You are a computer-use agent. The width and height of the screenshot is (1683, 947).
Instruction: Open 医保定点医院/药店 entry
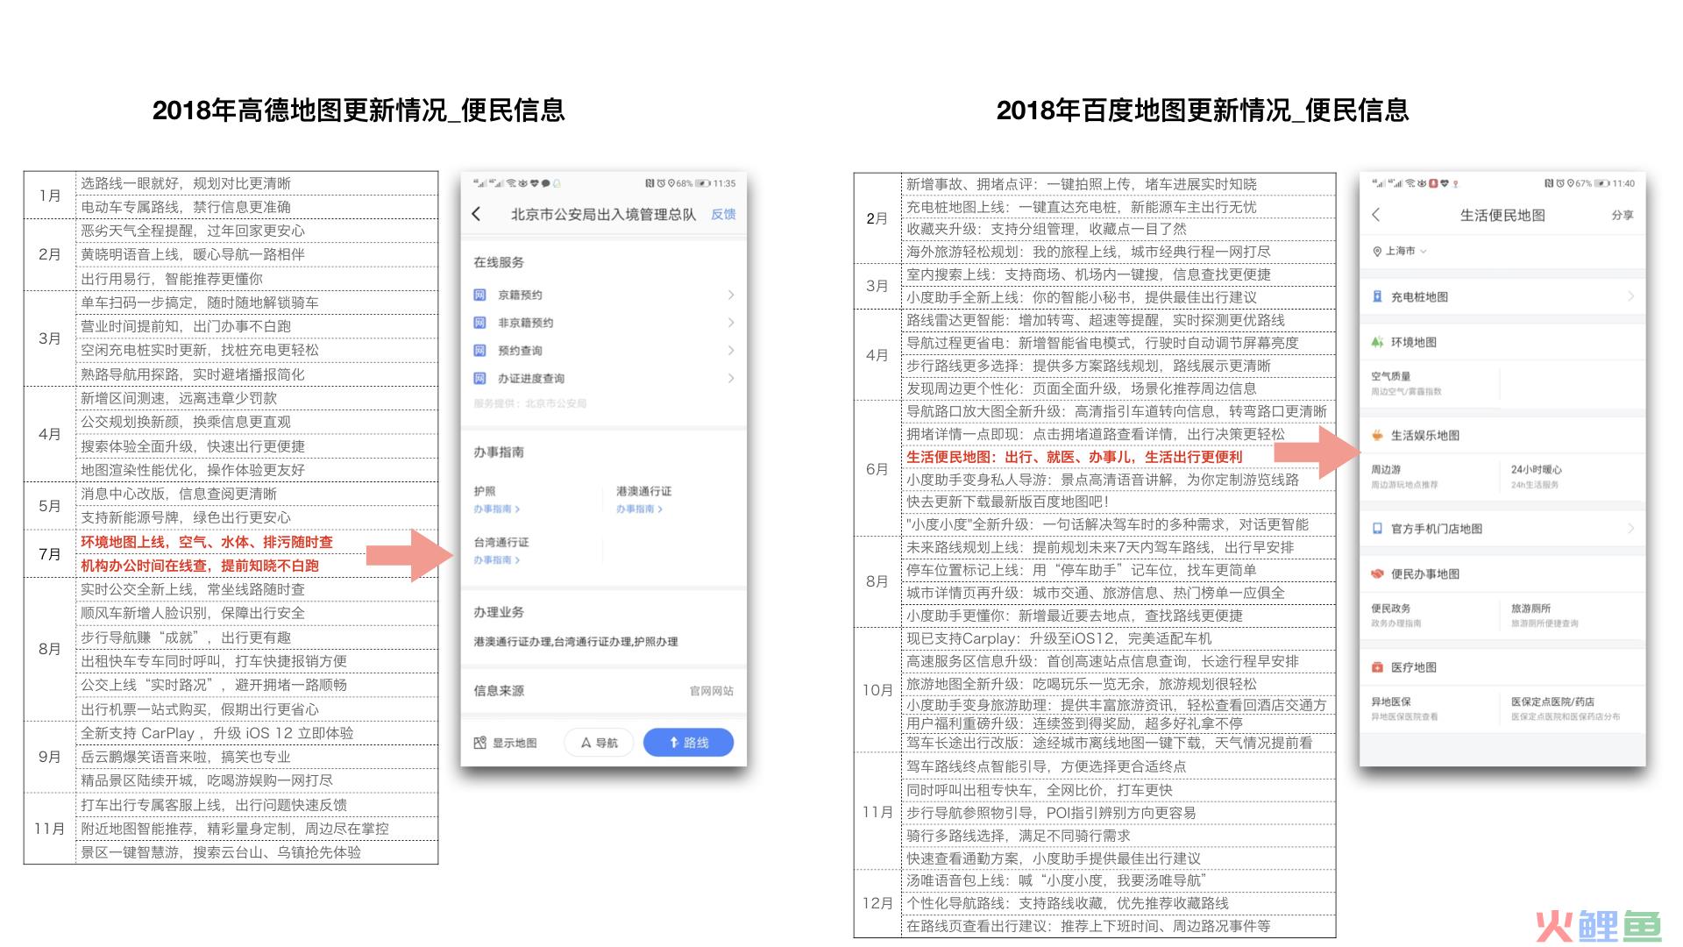(1566, 708)
